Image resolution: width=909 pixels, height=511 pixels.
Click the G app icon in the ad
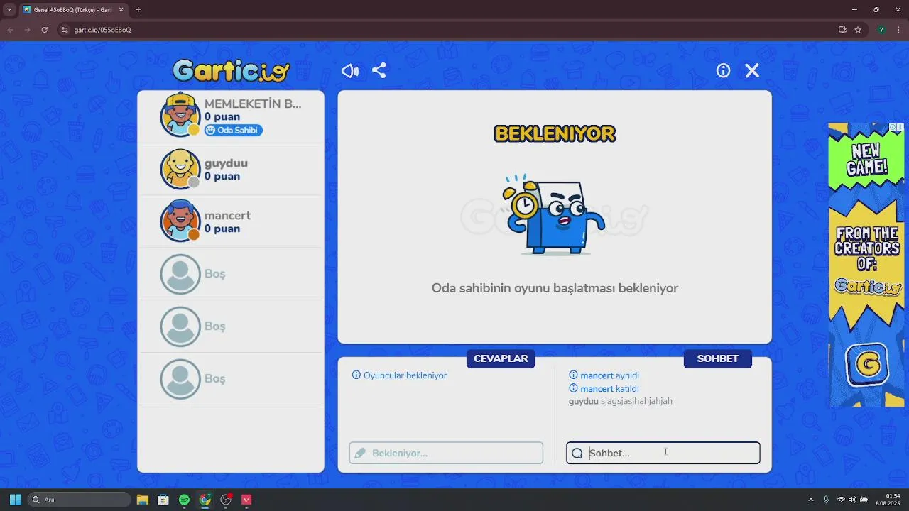866,365
